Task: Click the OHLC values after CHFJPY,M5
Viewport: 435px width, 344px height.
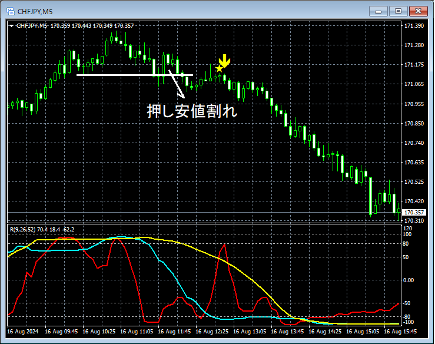Action: click(x=92, y=26)
